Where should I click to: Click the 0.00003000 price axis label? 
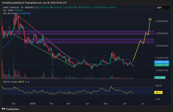tap(162, 21)
